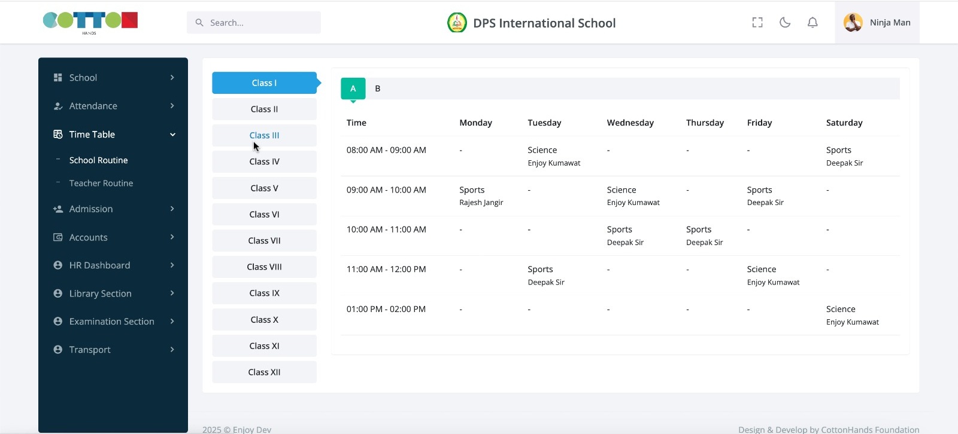Click the Ninja Man profile avatar
This screenshot has width=958, height=434.
tap(853, 23)
